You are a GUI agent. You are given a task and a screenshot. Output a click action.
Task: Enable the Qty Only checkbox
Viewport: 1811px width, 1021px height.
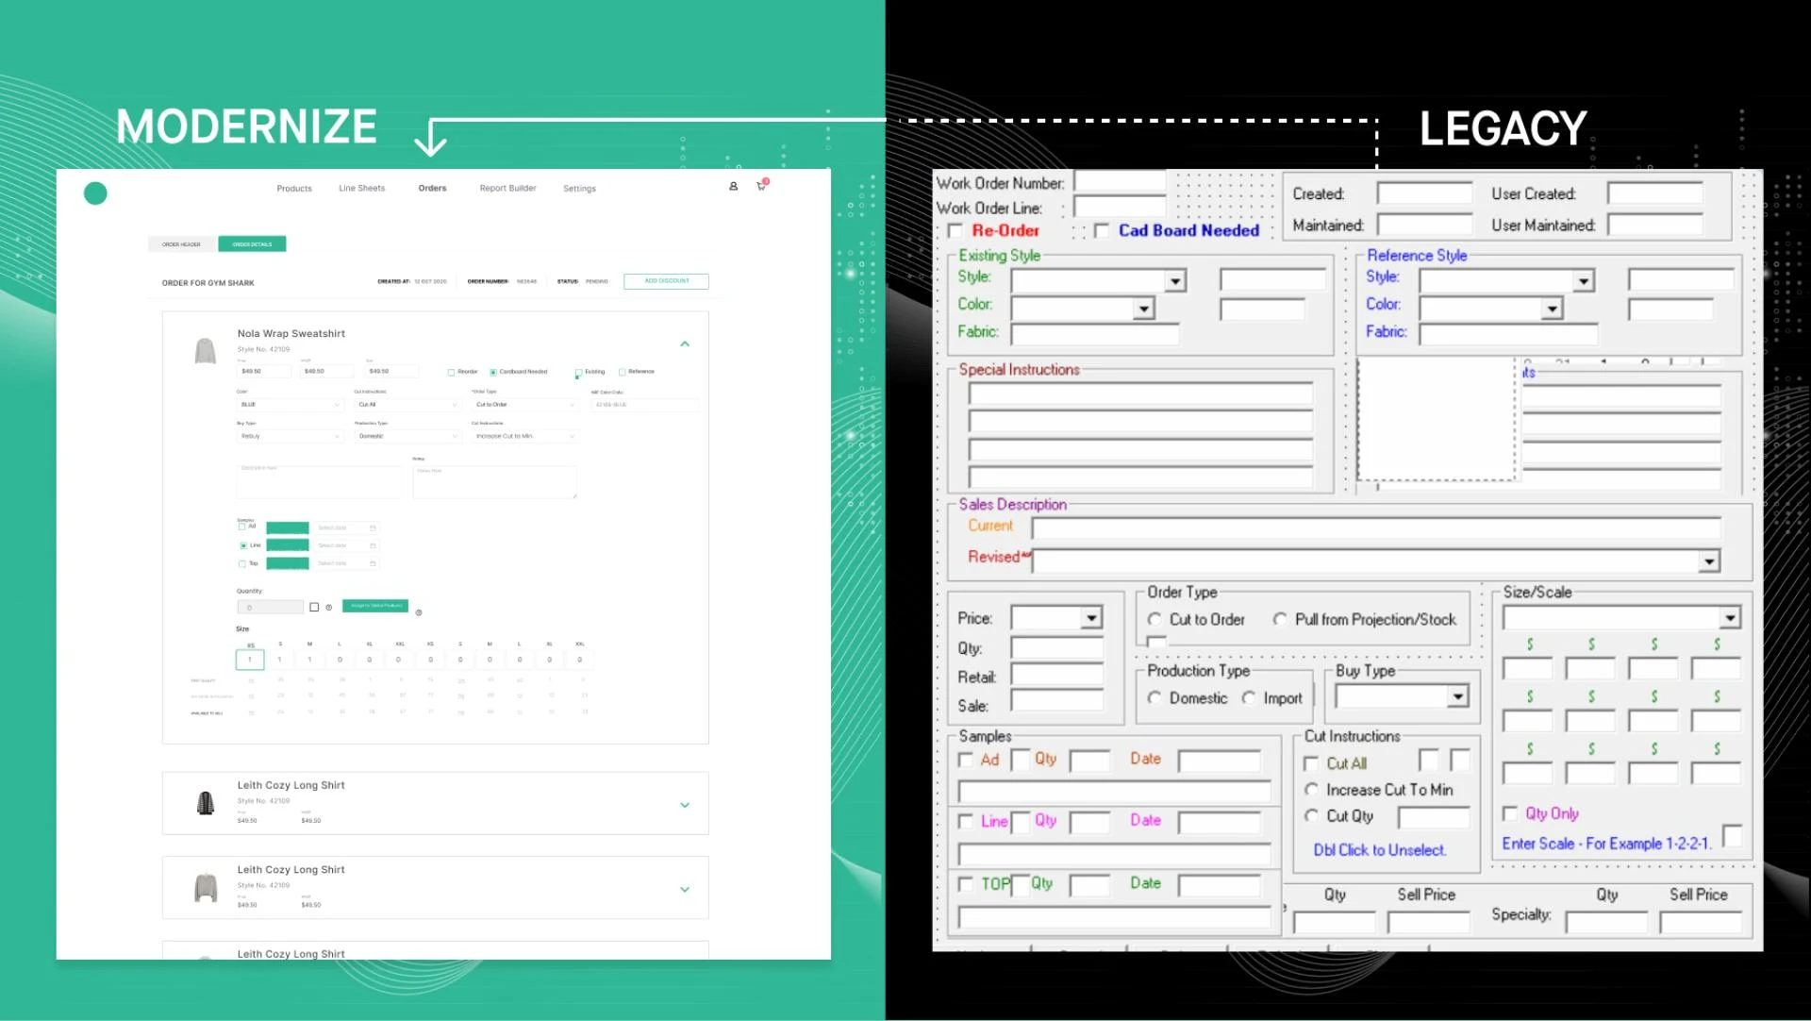point(1510,813)
